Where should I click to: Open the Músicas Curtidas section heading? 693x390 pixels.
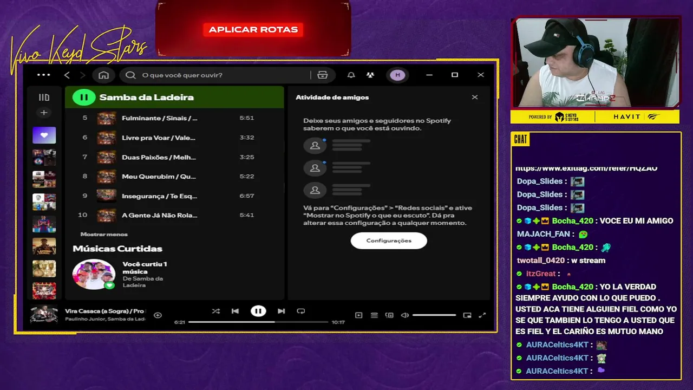(x=117, y=249)
